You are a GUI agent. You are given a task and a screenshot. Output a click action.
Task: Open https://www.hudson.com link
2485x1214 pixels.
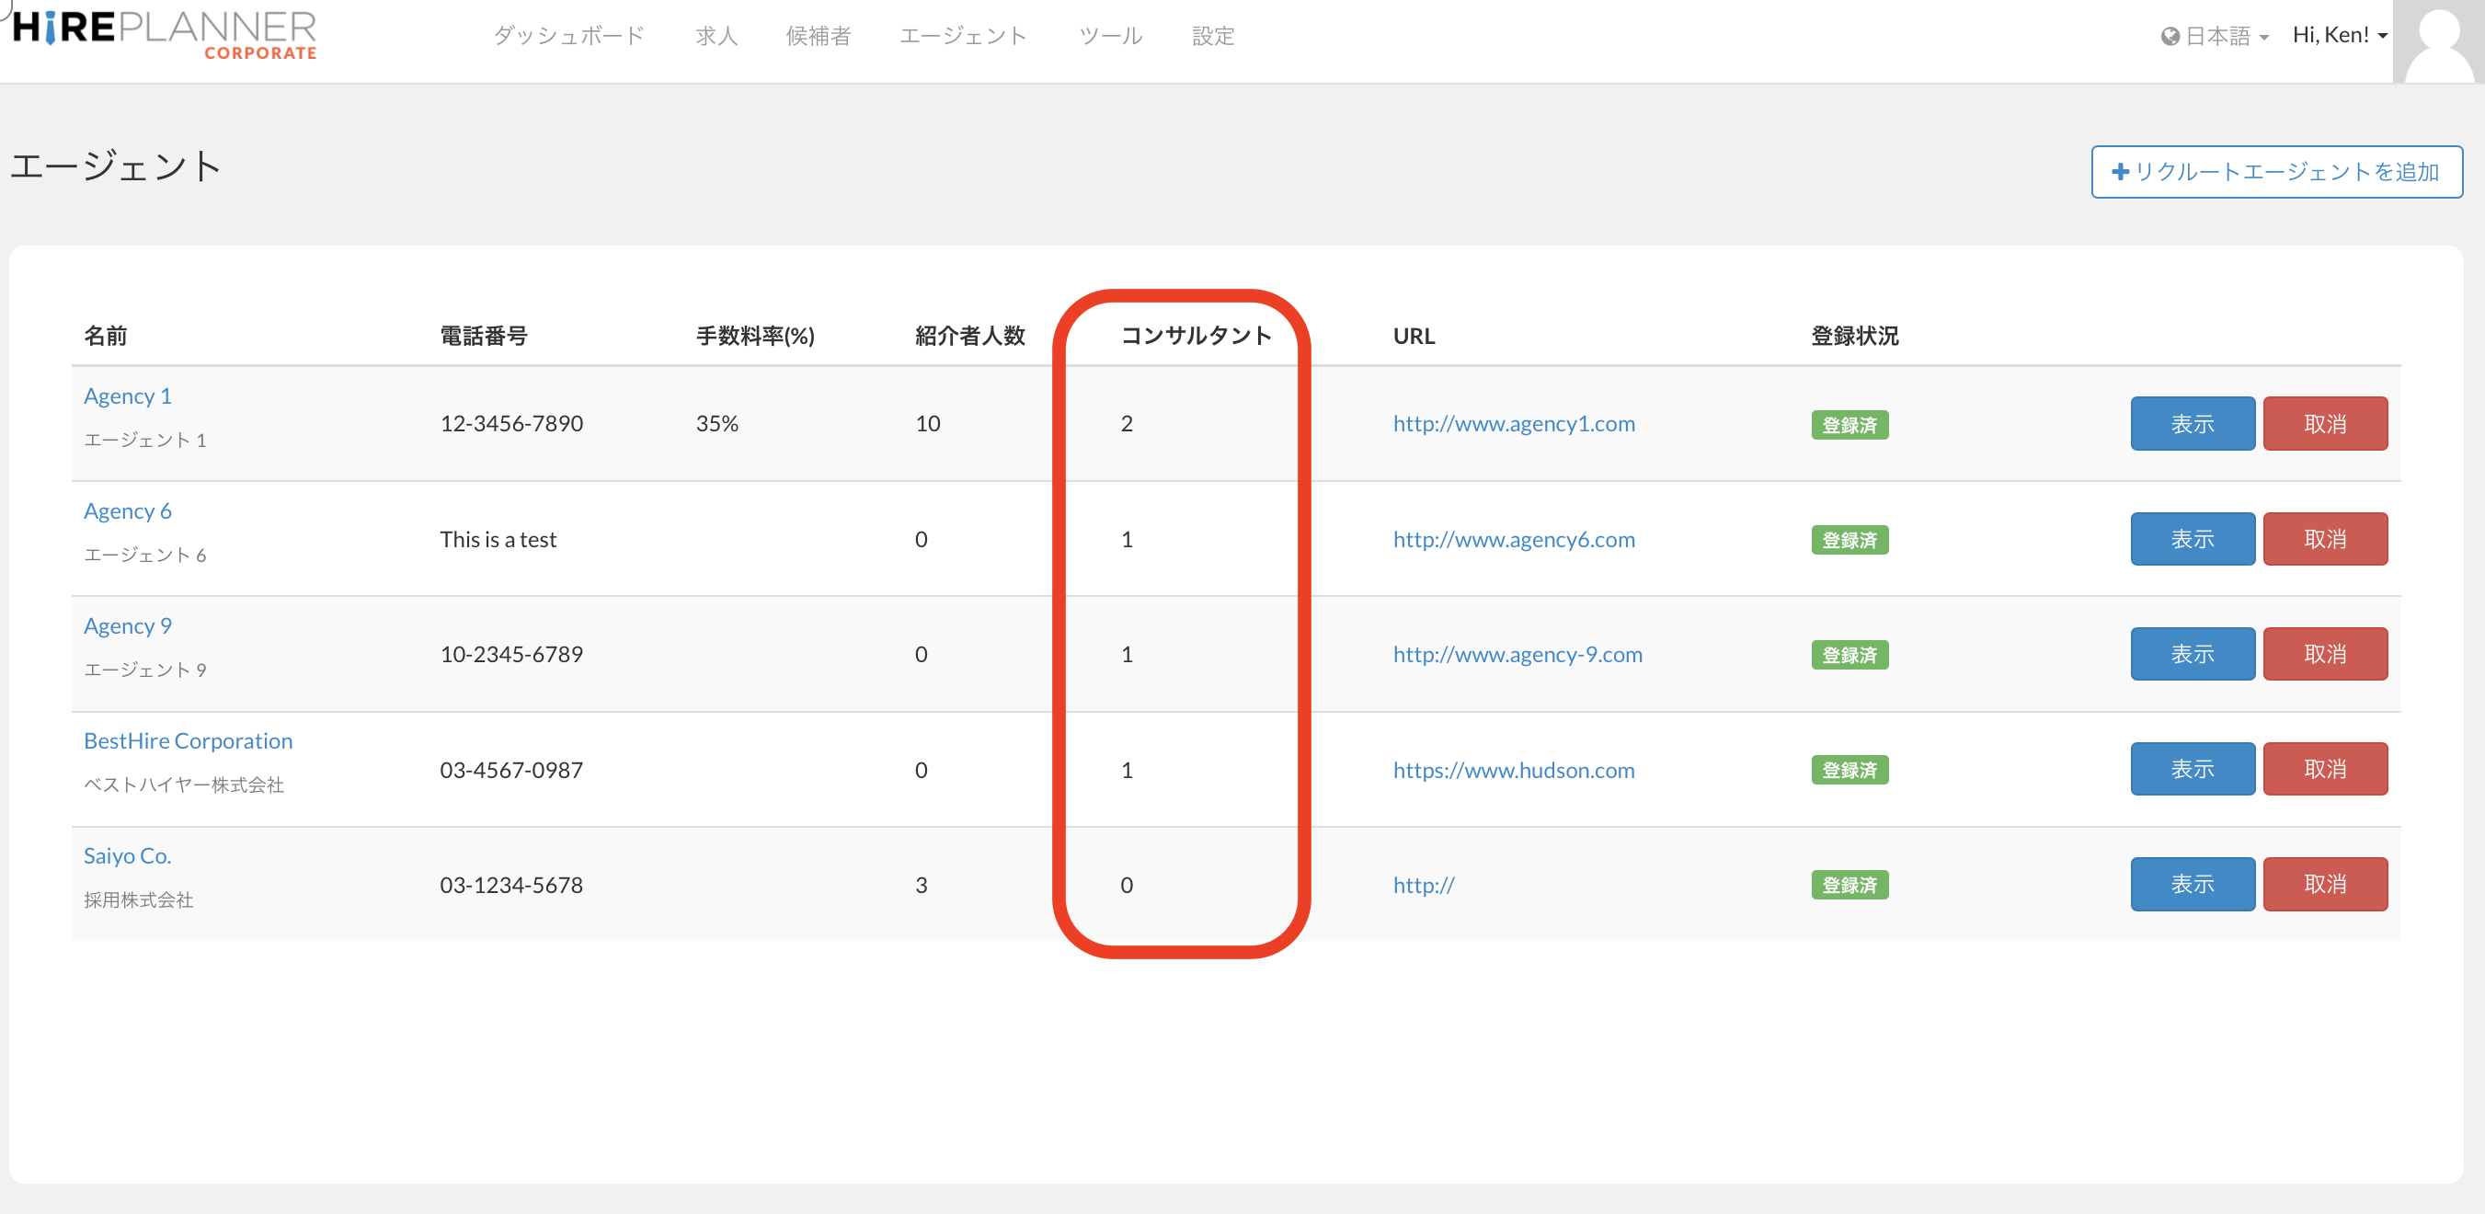coord(1513,769)
